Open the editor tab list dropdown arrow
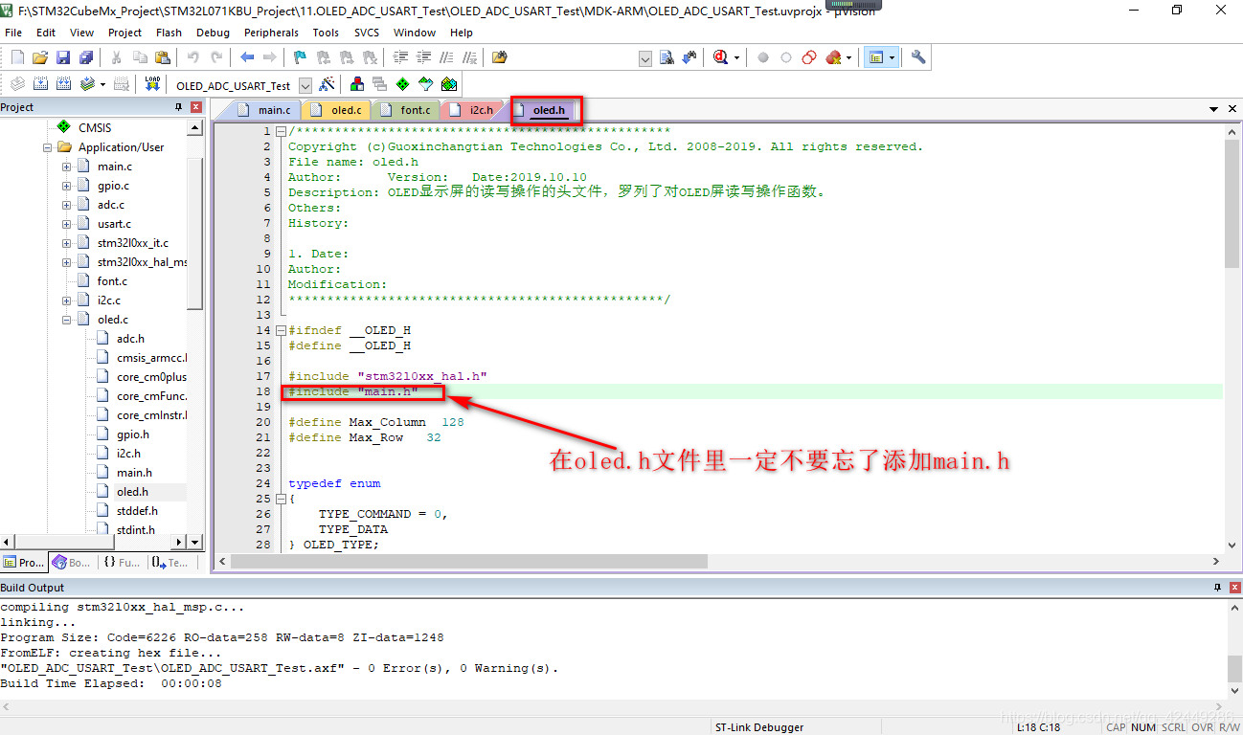The height and width of the screenshot is (735, 1243). tap(1214, 110)
